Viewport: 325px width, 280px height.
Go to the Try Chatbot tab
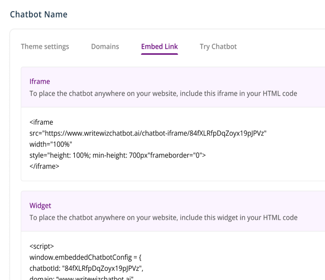coord(218,47)
